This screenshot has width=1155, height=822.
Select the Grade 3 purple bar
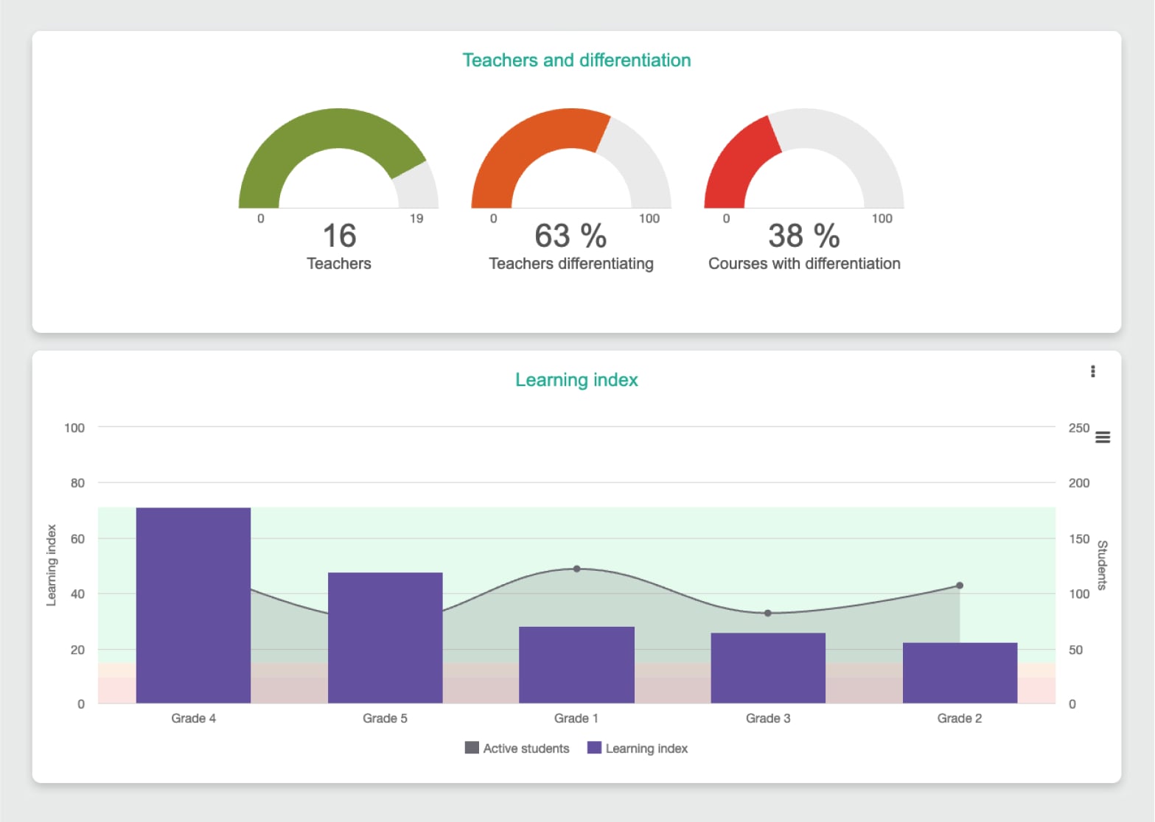point(767,667)
